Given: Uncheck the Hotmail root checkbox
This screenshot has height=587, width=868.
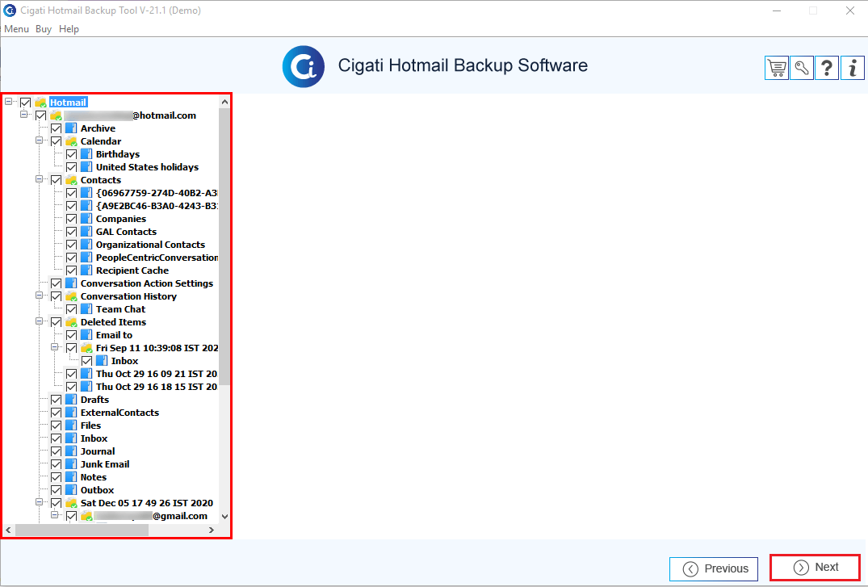Looking at the screenshot, I should click(x=26, y=103).
